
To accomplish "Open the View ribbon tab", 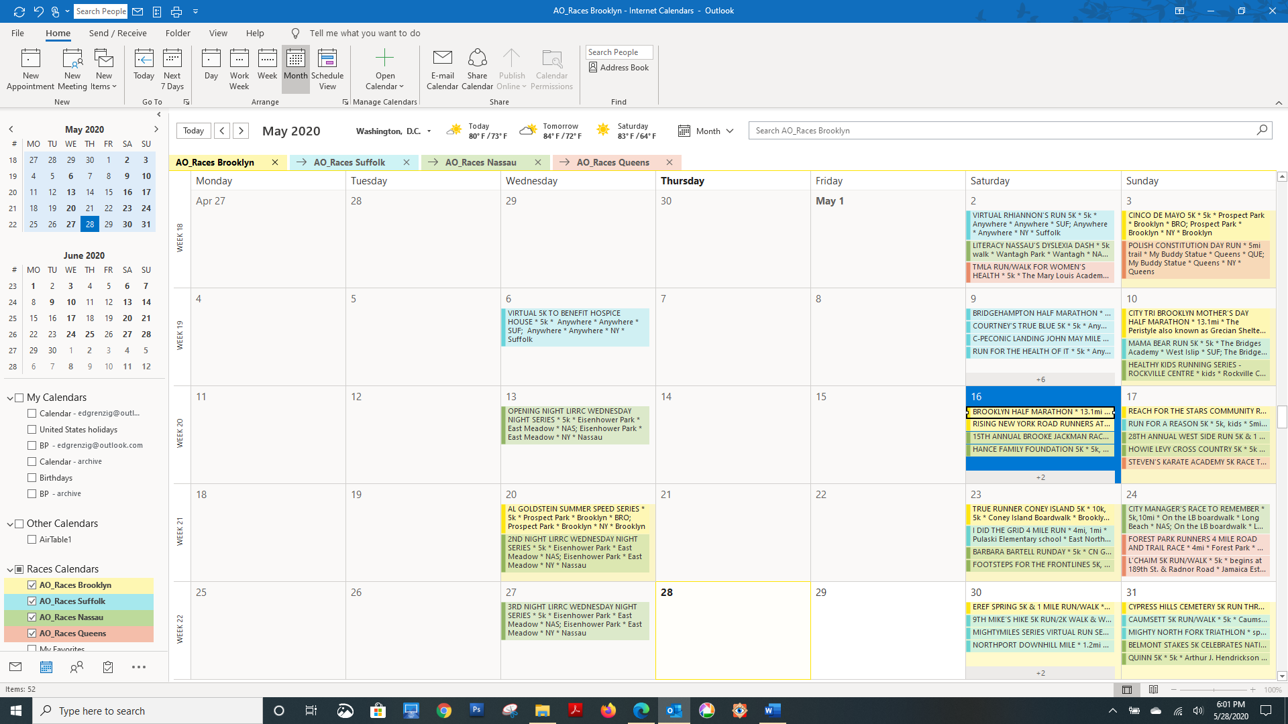I will 218,33.
